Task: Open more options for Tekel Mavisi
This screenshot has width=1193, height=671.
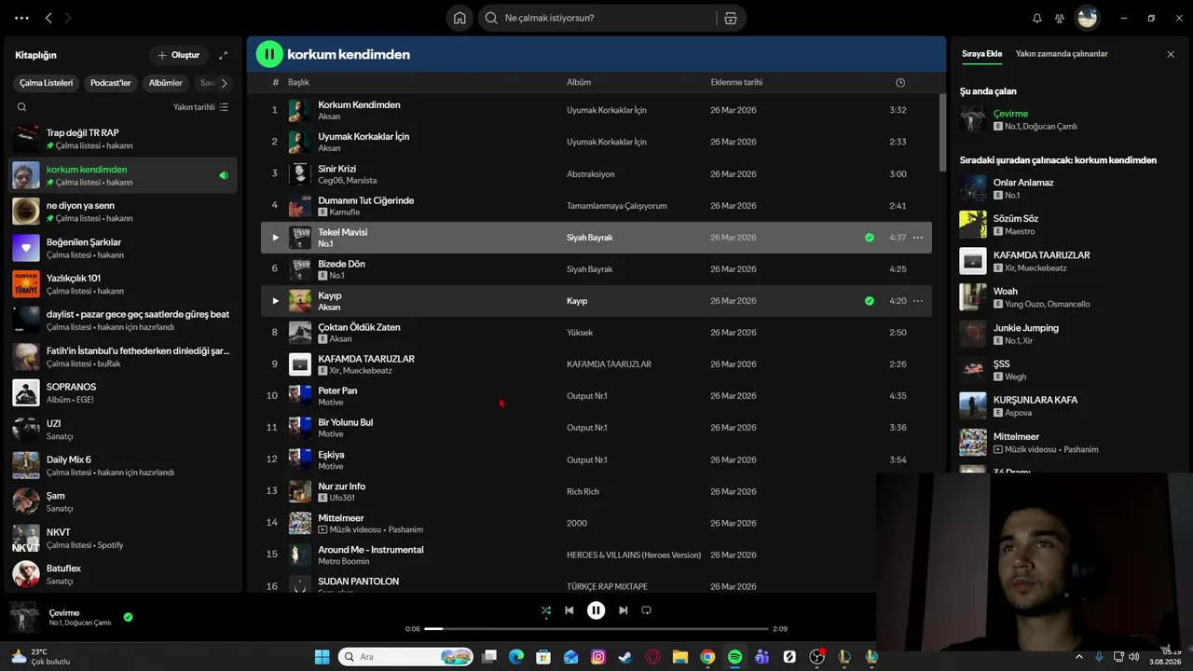Action: 918,238
